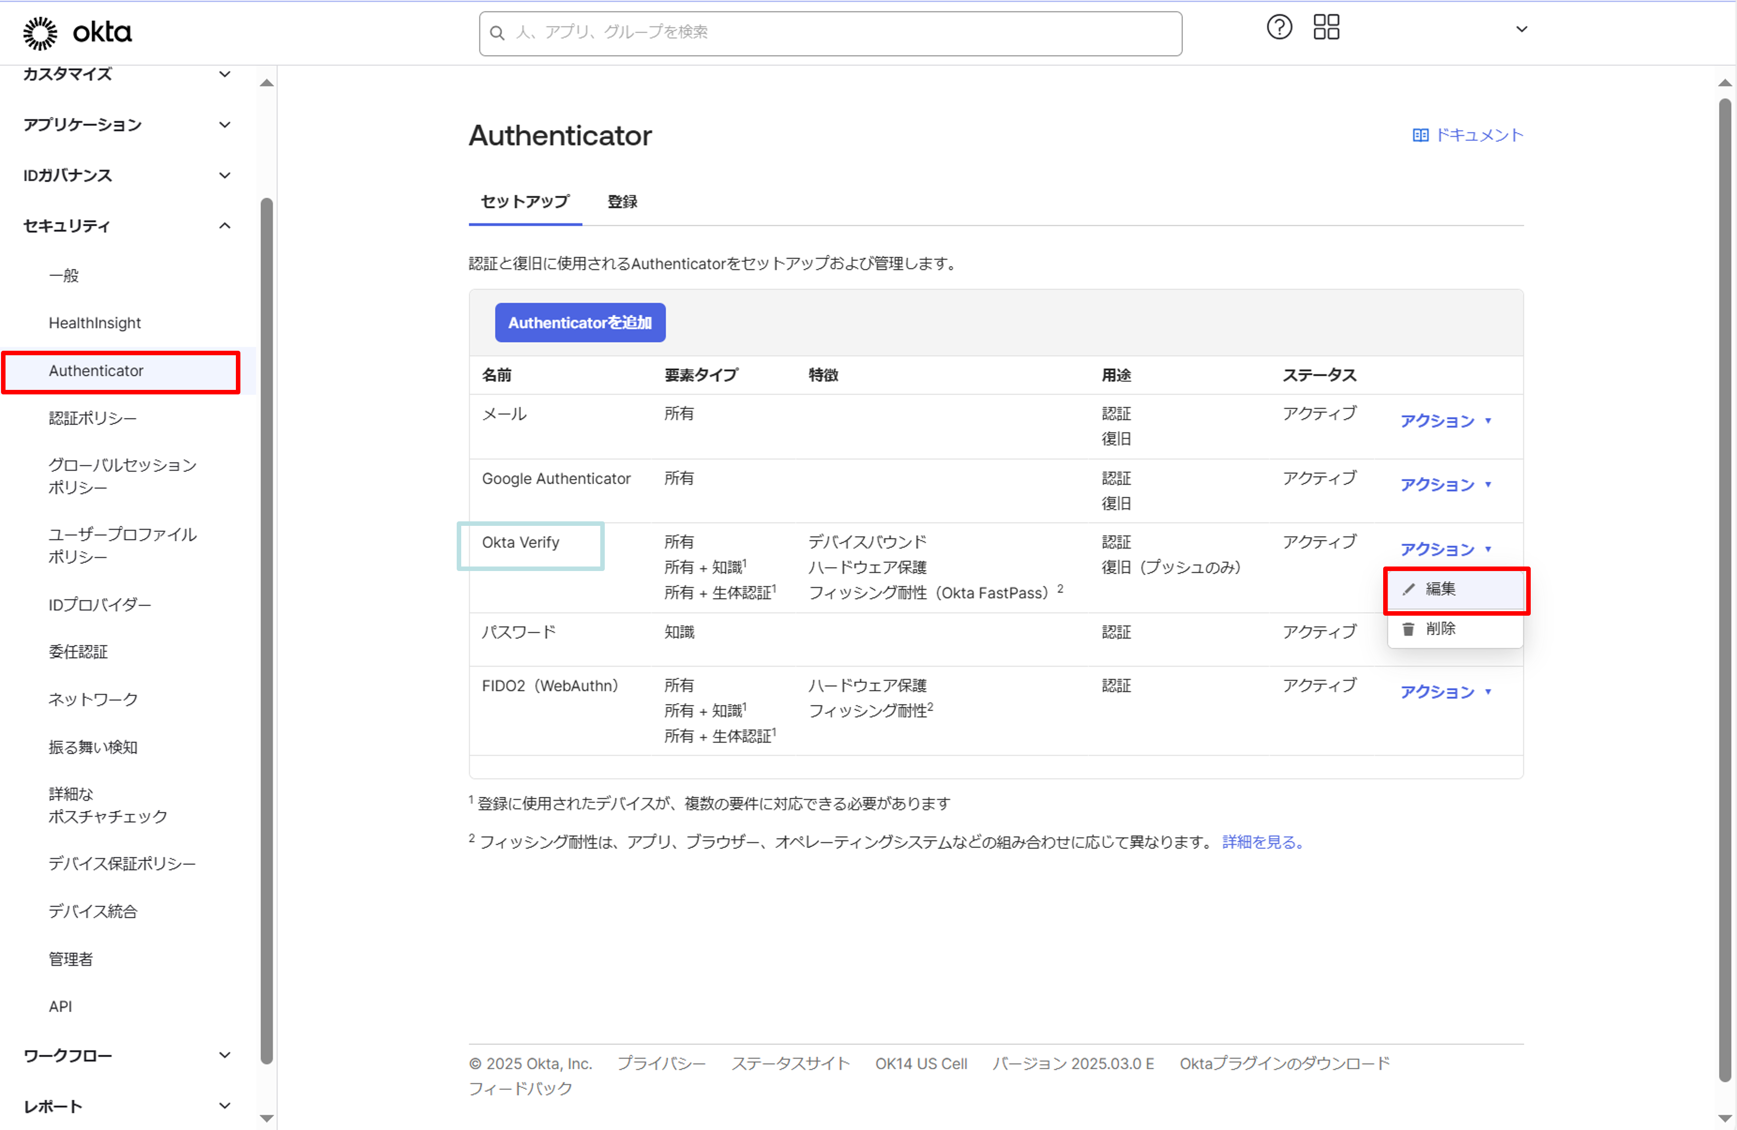Open ユーザープロファイルポリシー in the sidebar
1737x1130 pixels.
pos(122,545)
